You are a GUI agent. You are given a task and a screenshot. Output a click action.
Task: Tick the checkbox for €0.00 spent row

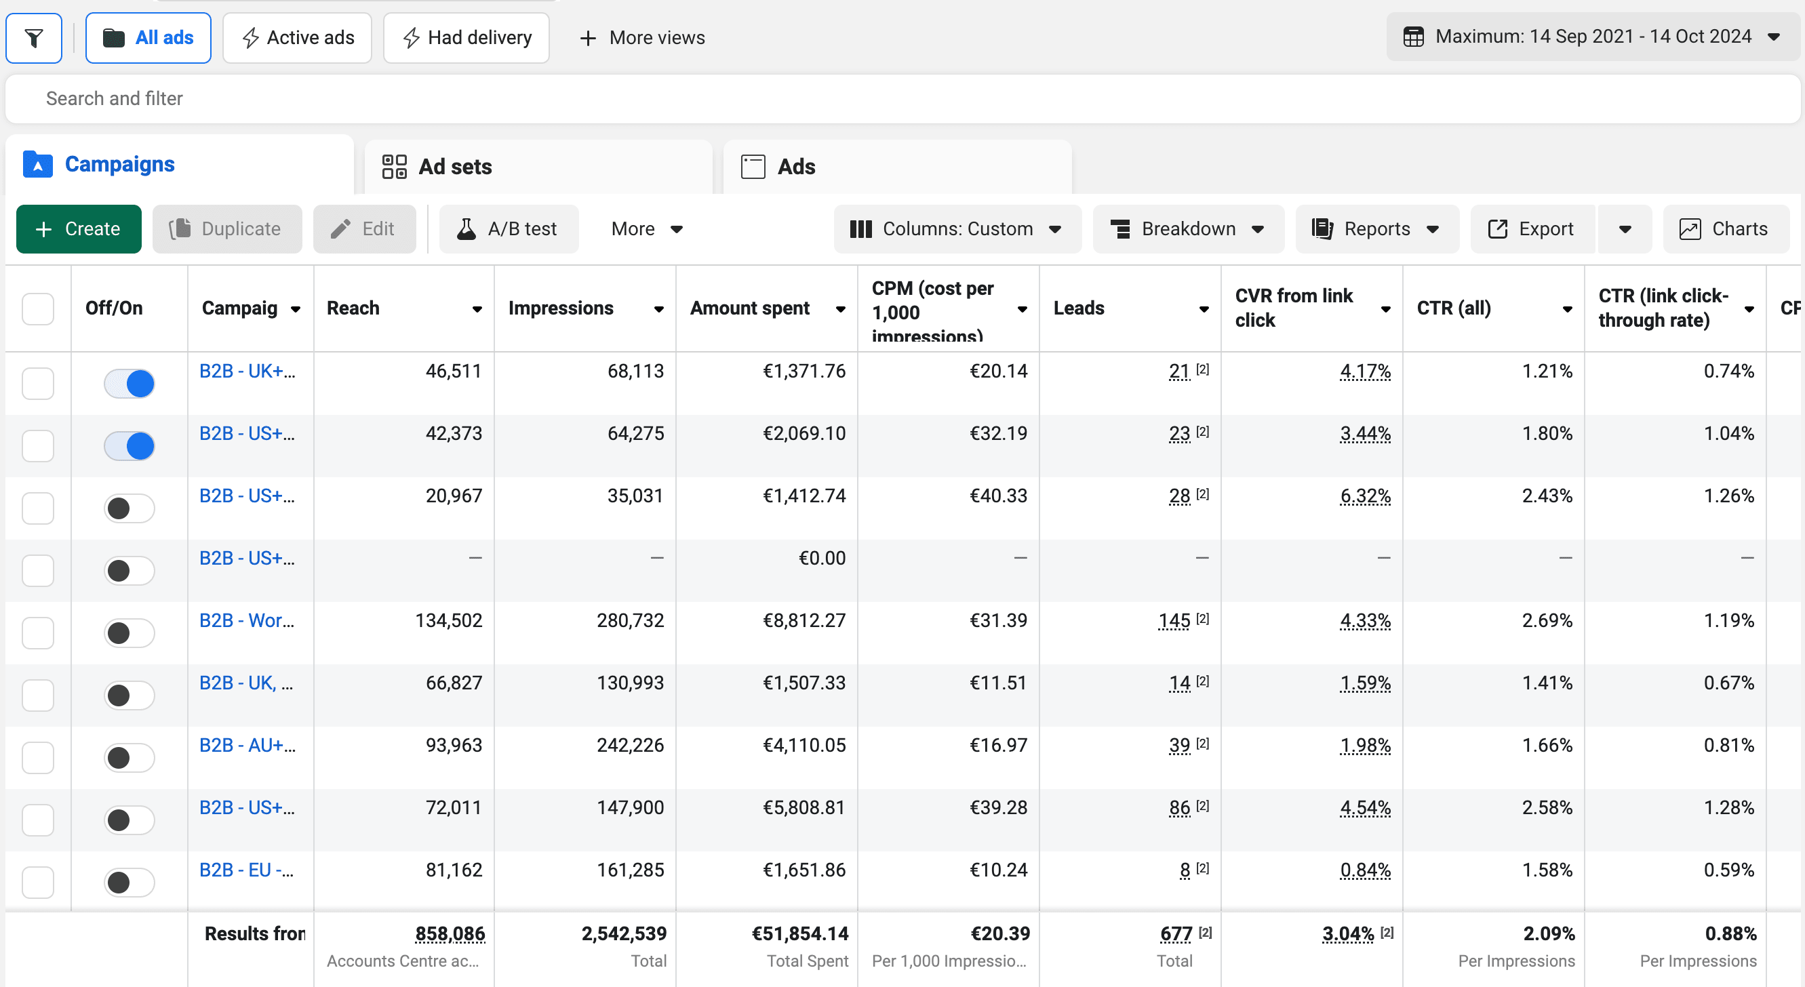[x=38, y=570]
